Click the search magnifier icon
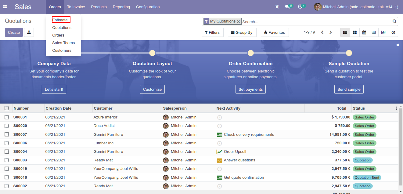Image resolution: width=403 pixels, height=194 pixels. (394, 21)
